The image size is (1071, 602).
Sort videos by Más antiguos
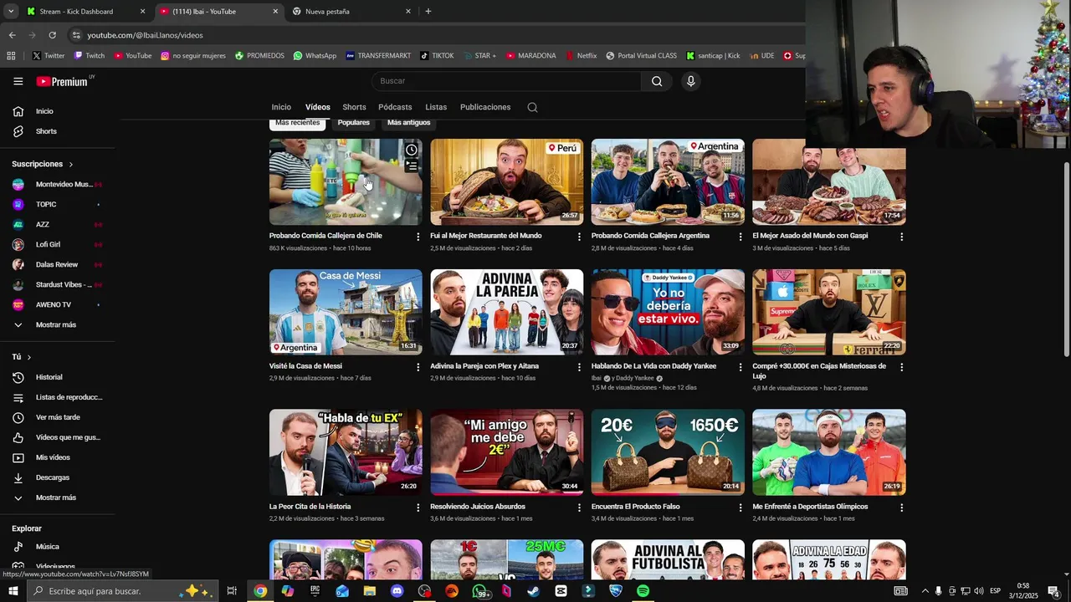(409, 123)
